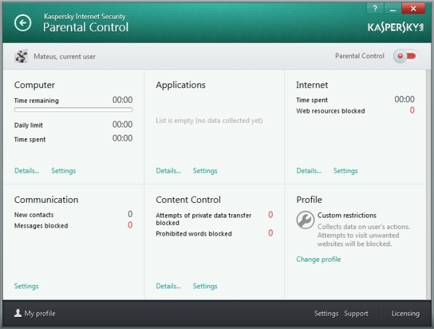Click the Custom restrictions title
434x329 pixels.
coord(347,216)
